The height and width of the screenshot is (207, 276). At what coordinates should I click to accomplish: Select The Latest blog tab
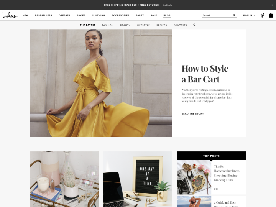[x=88, y=25]
